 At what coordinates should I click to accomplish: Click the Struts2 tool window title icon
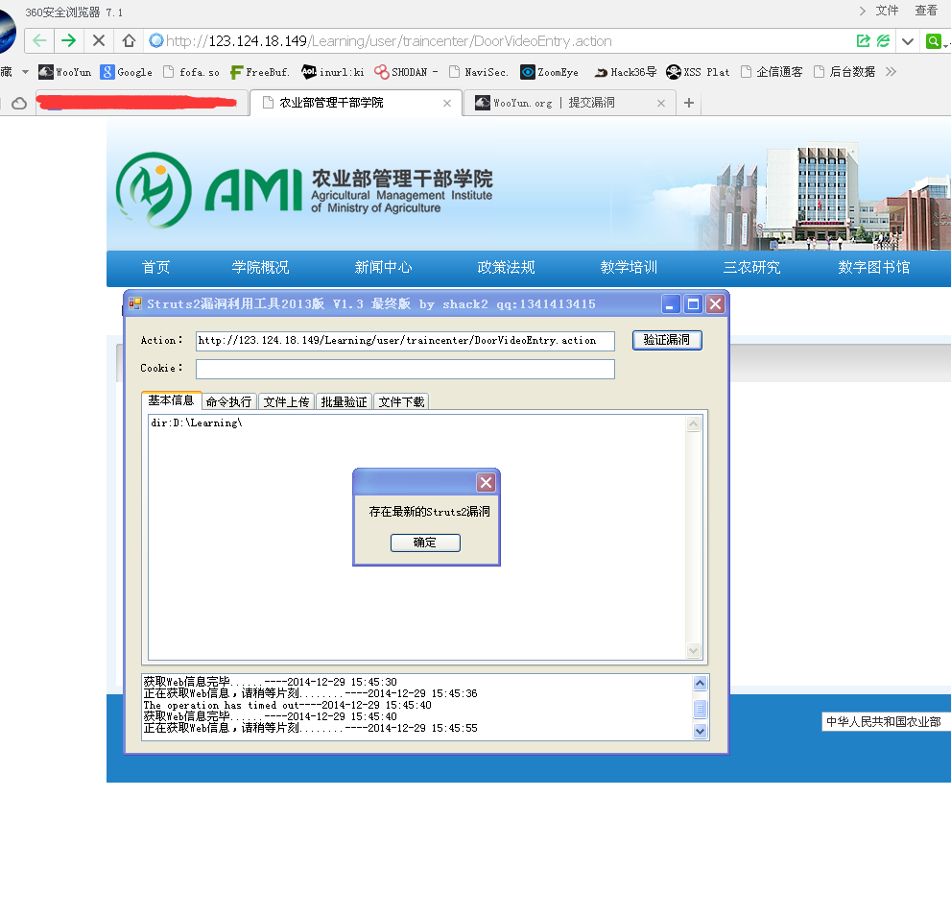[x=134, y=303]
